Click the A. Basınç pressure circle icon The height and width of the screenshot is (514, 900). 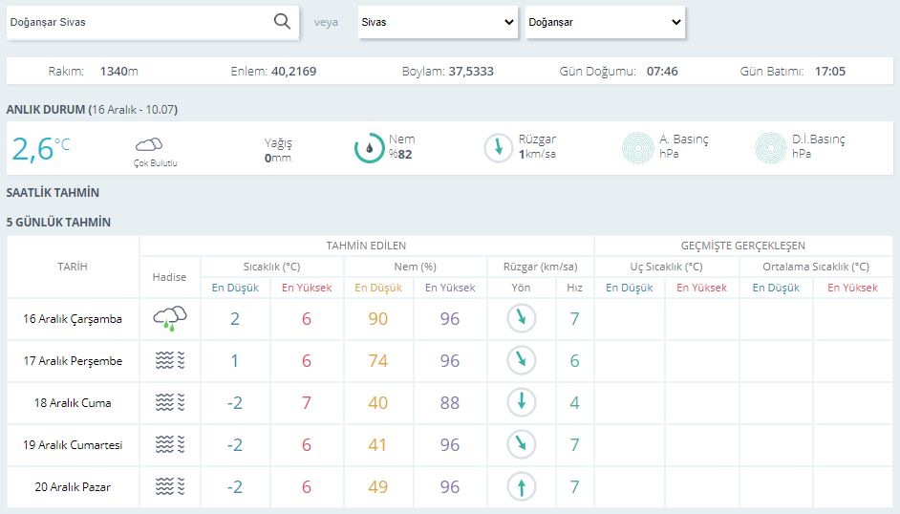(638, 147)
